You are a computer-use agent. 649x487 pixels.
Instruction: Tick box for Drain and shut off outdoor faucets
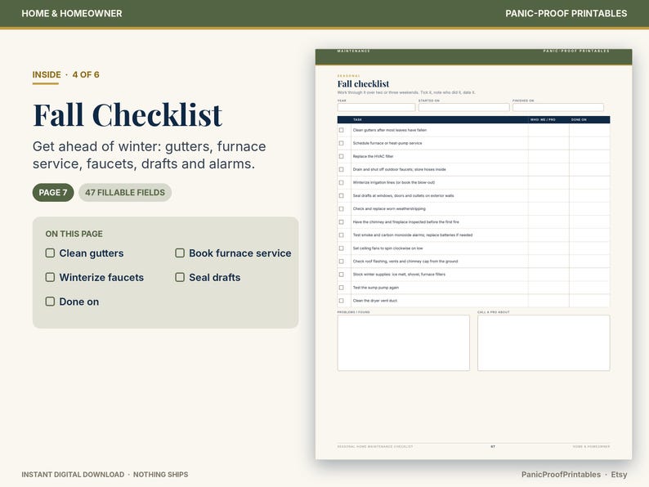tap(342, 169)
